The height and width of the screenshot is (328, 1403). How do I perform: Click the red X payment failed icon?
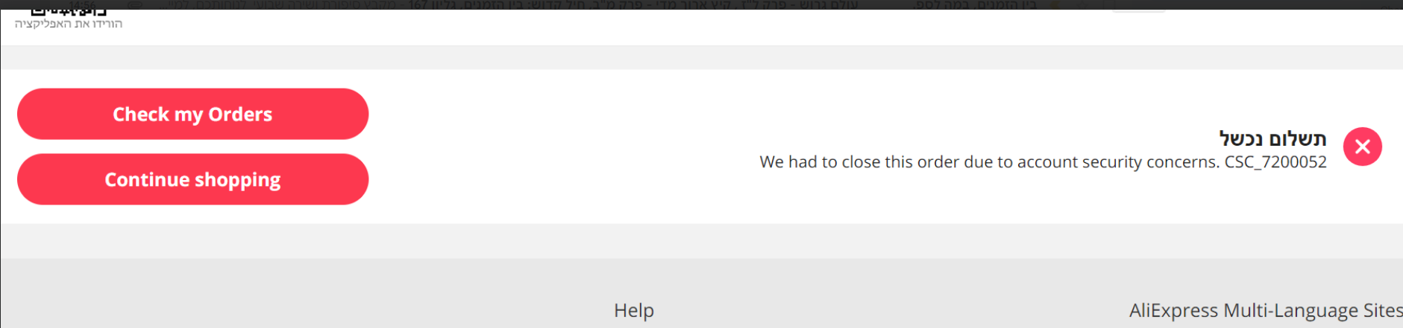click(1362, 147)
